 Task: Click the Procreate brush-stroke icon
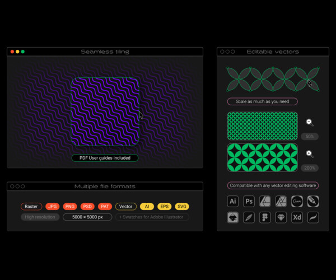[x=313, y=217]
